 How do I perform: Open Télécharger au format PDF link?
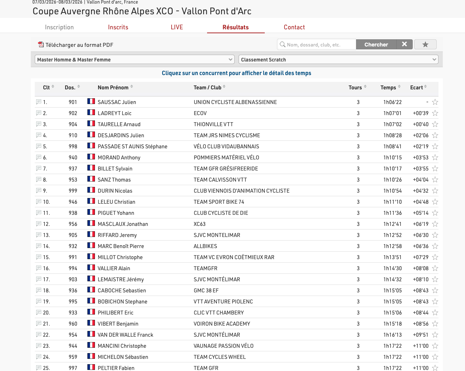tap(79, 45)
